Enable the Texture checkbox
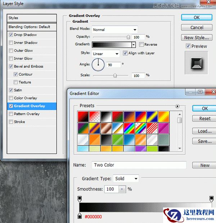216x223 pixels. pos(15,82)
